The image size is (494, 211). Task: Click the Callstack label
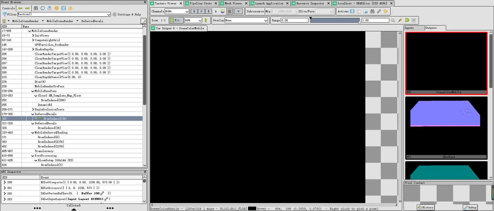pyautogui.click(x=74, y=206)
